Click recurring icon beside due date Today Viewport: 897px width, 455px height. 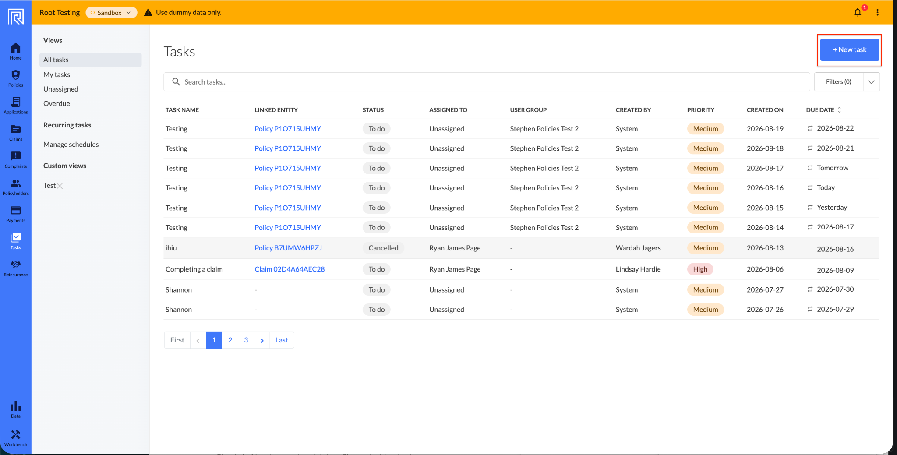810,187
